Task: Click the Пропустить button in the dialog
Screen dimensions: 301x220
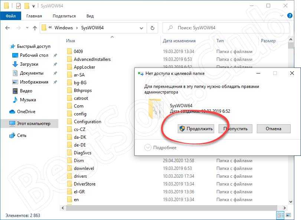Action: (x=235, y=129)
